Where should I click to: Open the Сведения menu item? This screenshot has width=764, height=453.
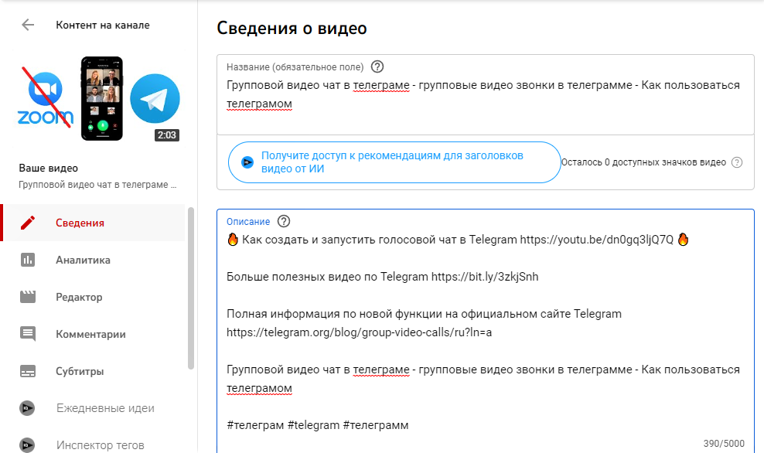[x=94, y=223]
